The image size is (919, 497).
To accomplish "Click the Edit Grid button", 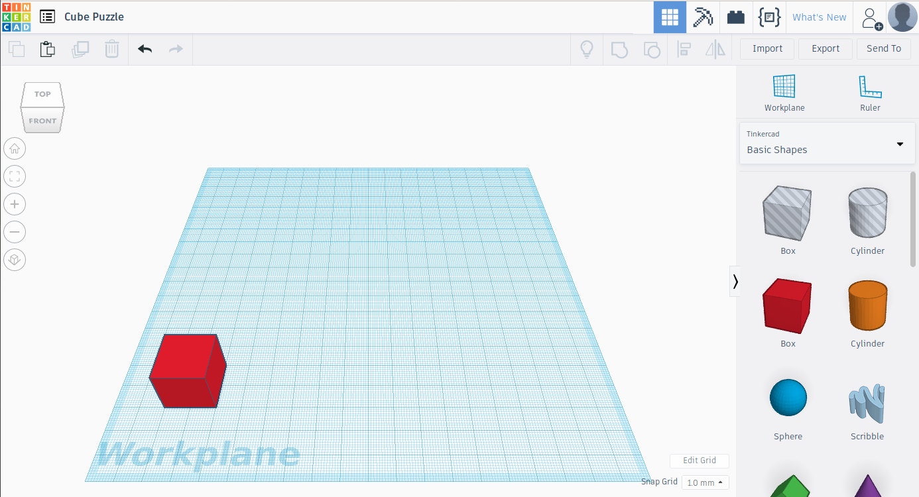I will tap(700, 461).
